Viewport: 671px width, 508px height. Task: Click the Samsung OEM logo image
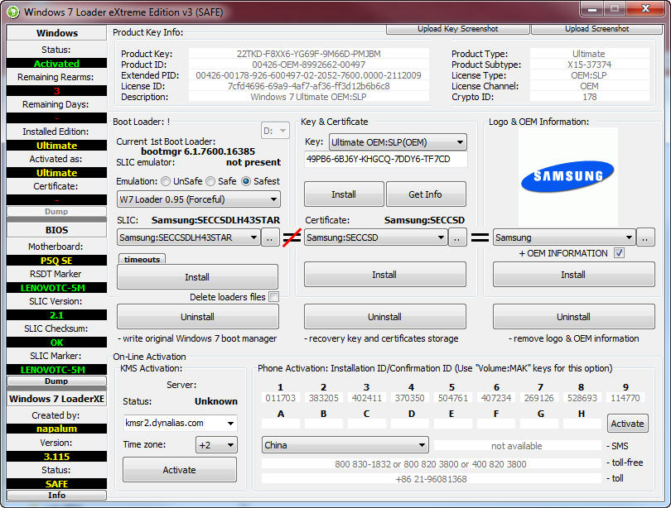pos(567,175)
